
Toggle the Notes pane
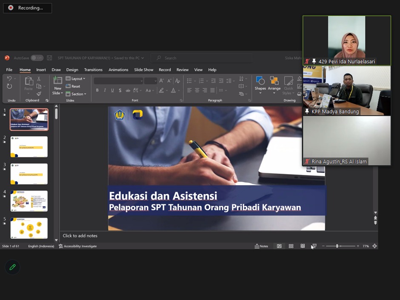point(261,246)
